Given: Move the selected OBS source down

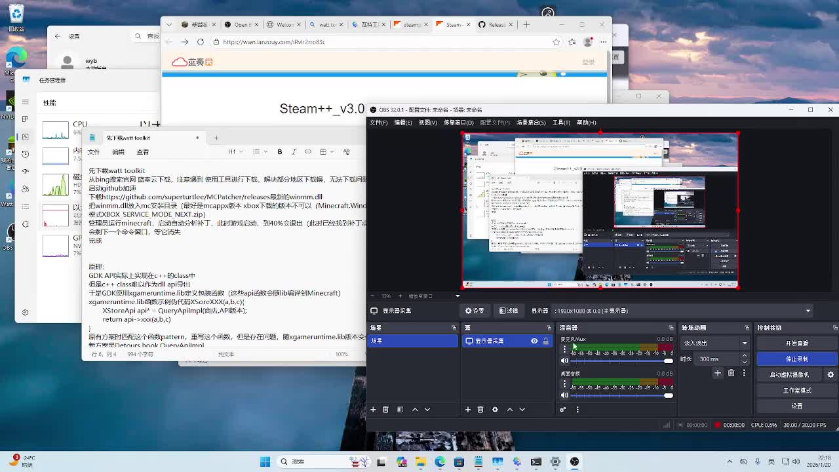Looking at the screenshot, I should tap(522, 410).
